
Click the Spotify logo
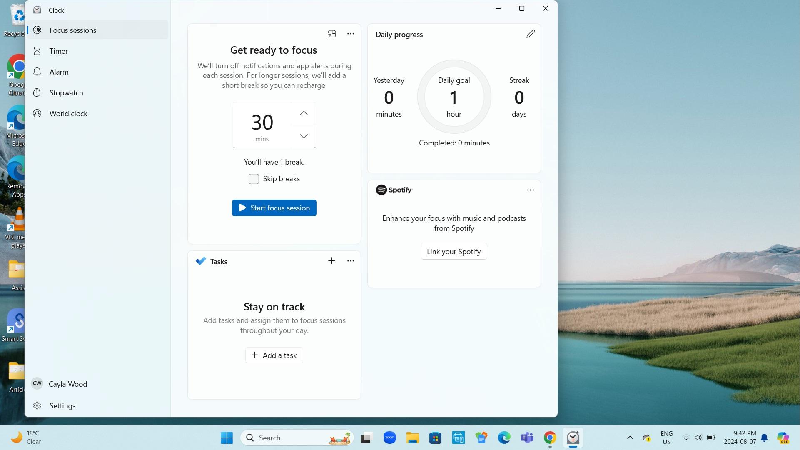[394, 190]
